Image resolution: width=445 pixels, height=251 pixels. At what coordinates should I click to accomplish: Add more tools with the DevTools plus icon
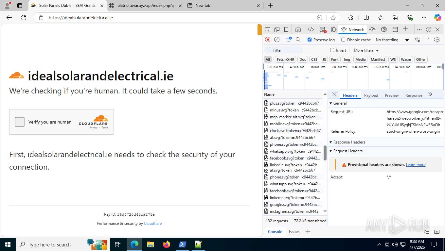coord(405,29)
